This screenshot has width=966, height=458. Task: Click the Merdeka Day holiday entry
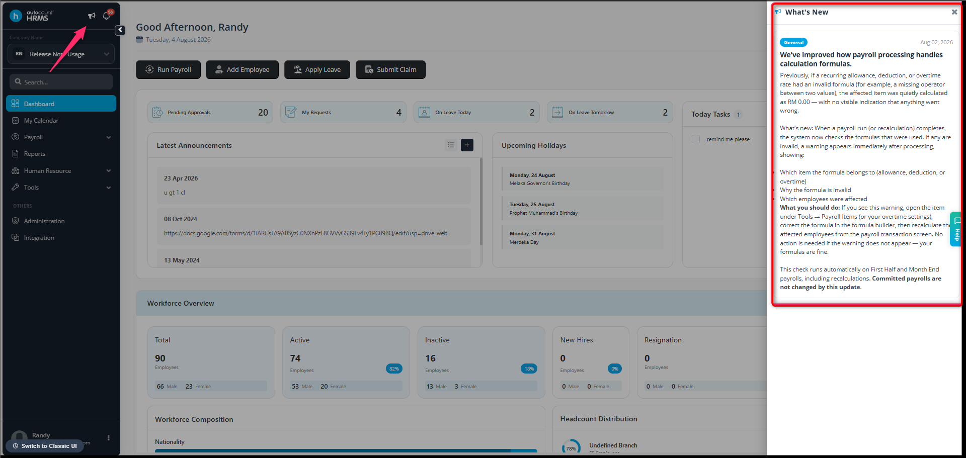(x=583, y=238)
